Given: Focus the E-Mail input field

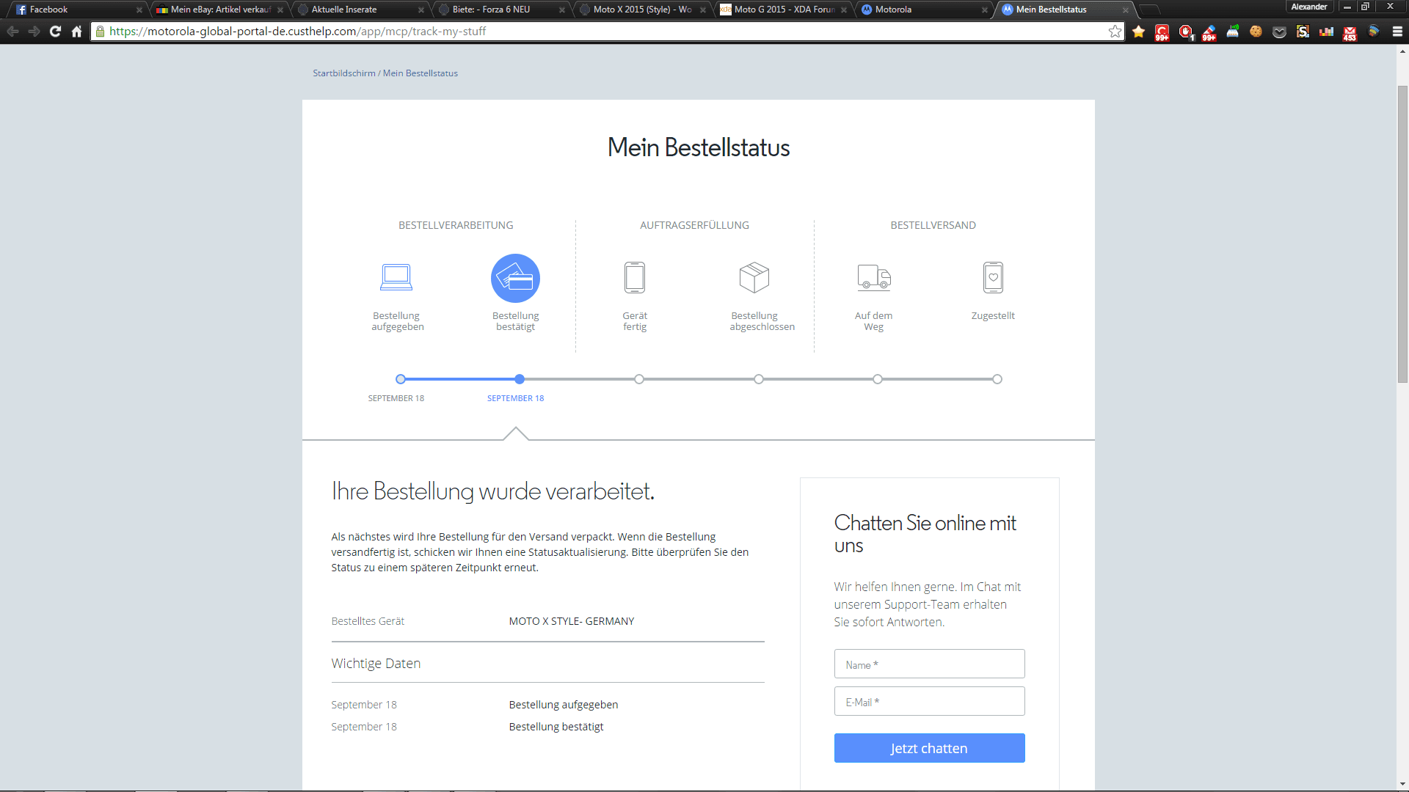Looking at the screenshot, I should pyautogui.click(x=929, y=702).
